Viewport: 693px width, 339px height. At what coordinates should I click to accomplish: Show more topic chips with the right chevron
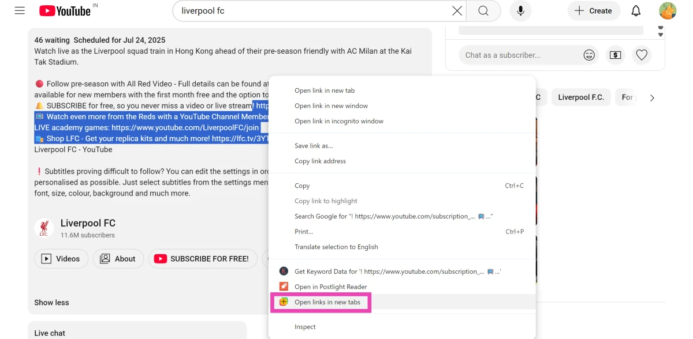[652, 98]
